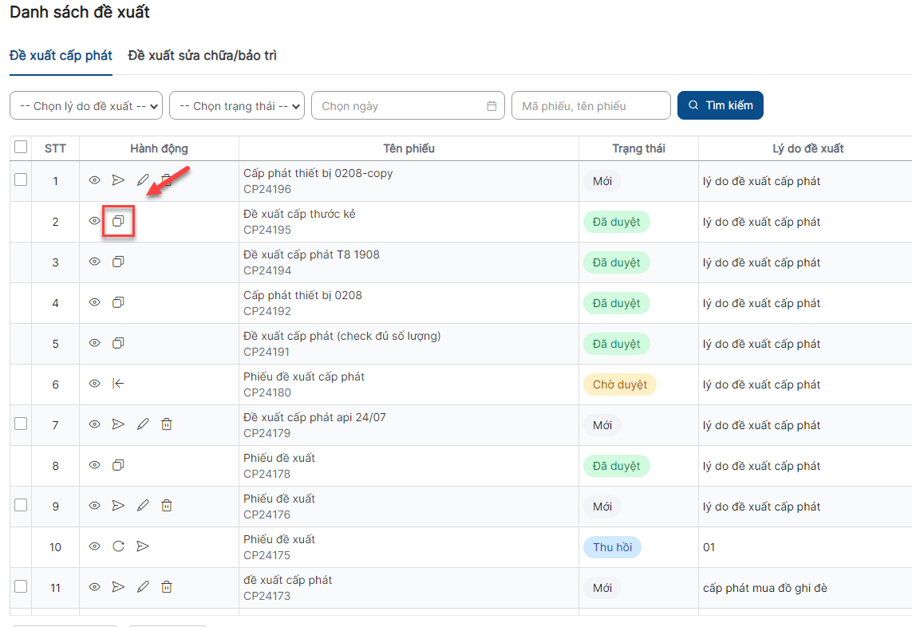
Task: Click reason 'cấp phát mua đồ ghi đè'
Action: [x=765, y=588]
